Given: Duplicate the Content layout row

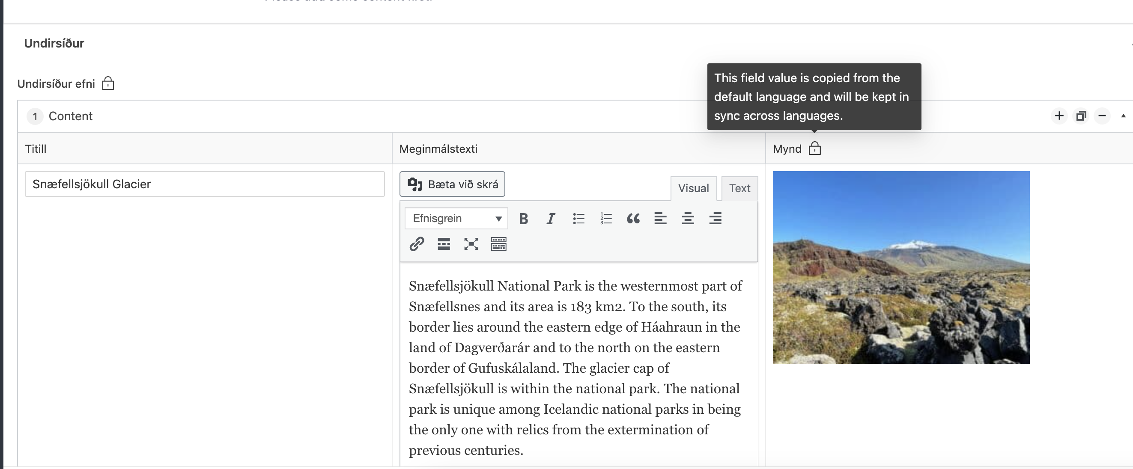Looking at the screenshot, I should click(1081, 116).
